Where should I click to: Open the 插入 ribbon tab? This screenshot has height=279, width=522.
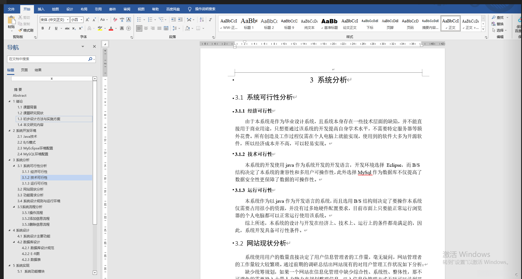click(x=41, y=9)
